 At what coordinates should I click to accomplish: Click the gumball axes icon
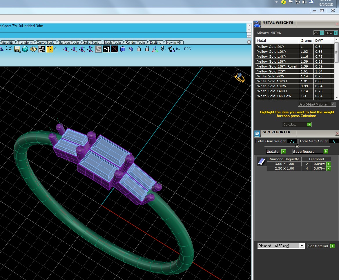(155, 49)
